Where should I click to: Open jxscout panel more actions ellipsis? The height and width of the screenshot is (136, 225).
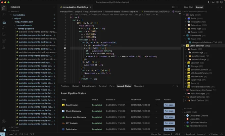[x=218, y=7]
